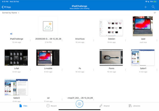Open more options for iPadChallenge file
This screenshot has width=159, height=111.
(x=30, y=40)
